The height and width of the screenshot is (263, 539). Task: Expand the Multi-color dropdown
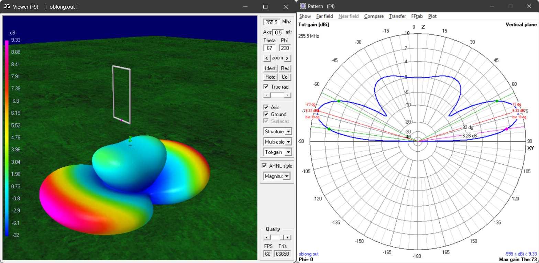288,142
